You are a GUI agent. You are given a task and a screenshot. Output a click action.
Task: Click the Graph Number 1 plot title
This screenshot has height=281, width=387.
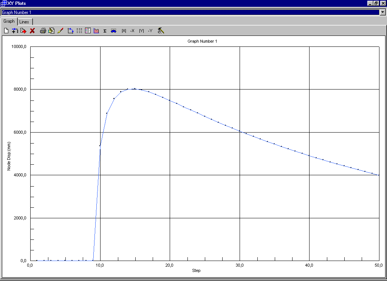click(x=202, y=41)
